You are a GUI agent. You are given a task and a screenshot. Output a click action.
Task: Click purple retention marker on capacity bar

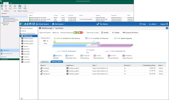click(x=98, y=43)
